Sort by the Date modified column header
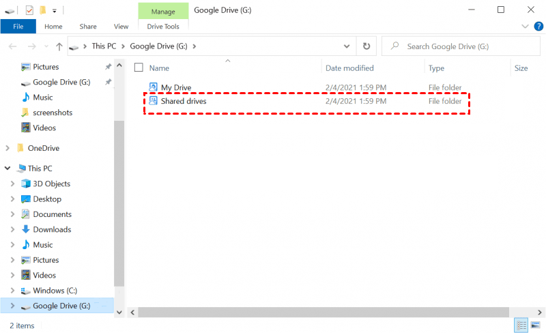 (349, 68)
